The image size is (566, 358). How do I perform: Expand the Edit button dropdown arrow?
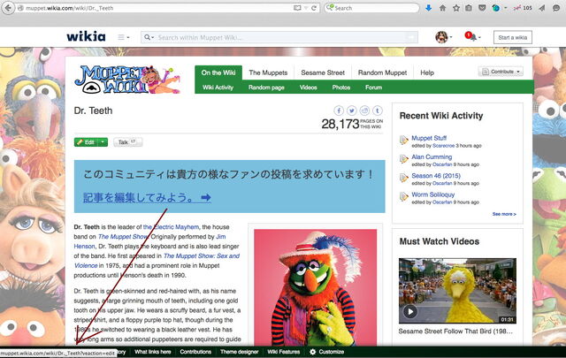pos(103,142)
